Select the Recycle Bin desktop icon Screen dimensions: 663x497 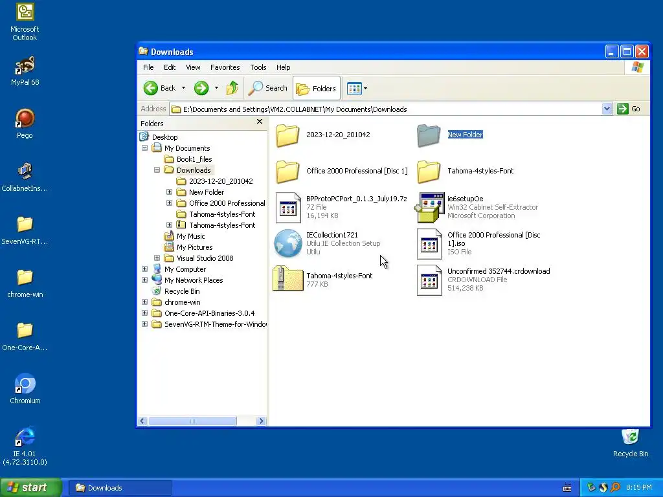coord(631,443)
